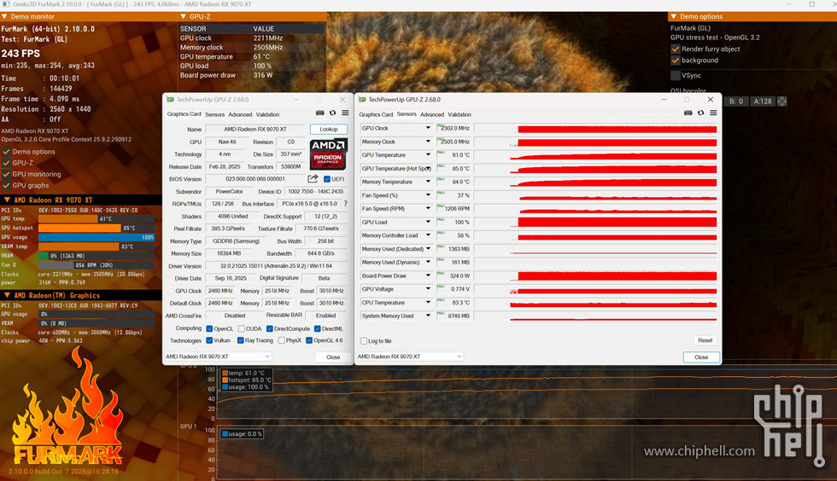Toggle Ray Tracing checkbox

point(240,340)
